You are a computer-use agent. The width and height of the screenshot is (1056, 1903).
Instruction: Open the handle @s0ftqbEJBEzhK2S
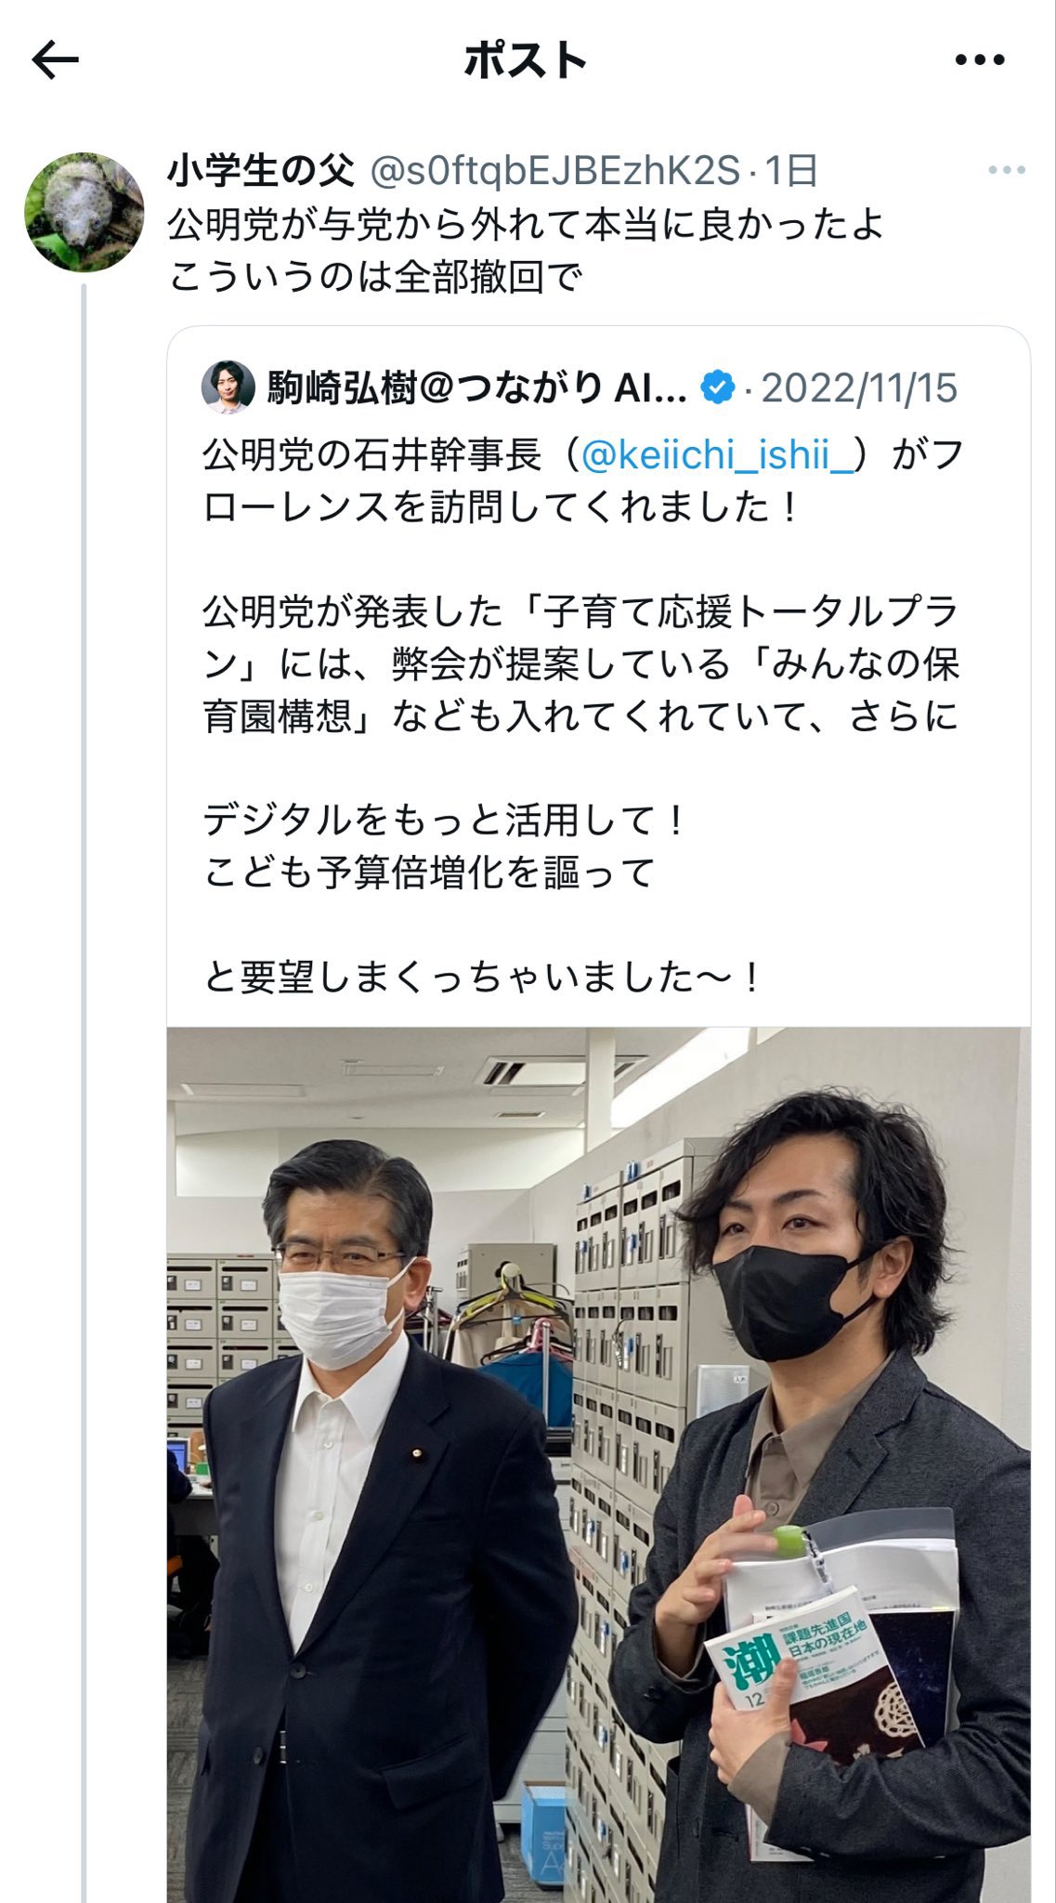pyautogui.click(x=554, y=171)
